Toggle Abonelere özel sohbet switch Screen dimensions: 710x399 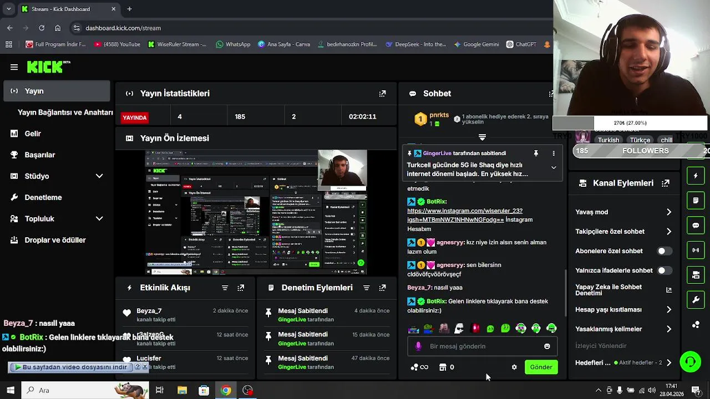(665, 251)
